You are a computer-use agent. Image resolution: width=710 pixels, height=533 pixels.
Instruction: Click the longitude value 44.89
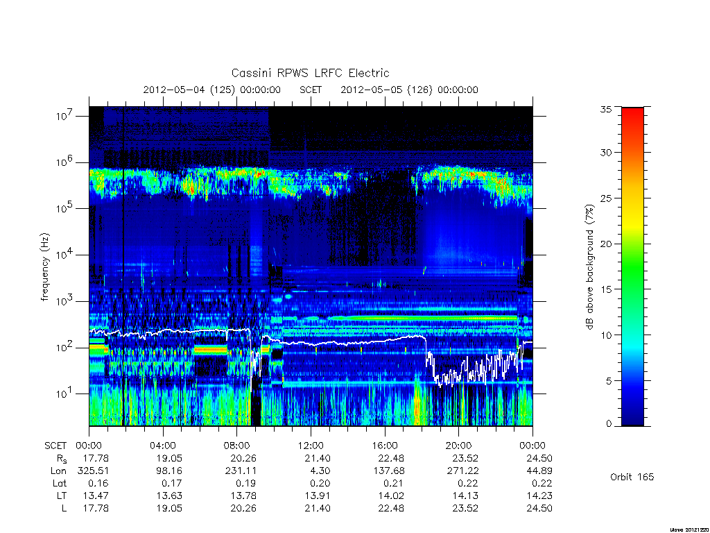point(539,471)
